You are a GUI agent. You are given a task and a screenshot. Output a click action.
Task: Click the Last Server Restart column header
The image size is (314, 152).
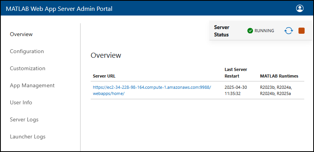236,73
